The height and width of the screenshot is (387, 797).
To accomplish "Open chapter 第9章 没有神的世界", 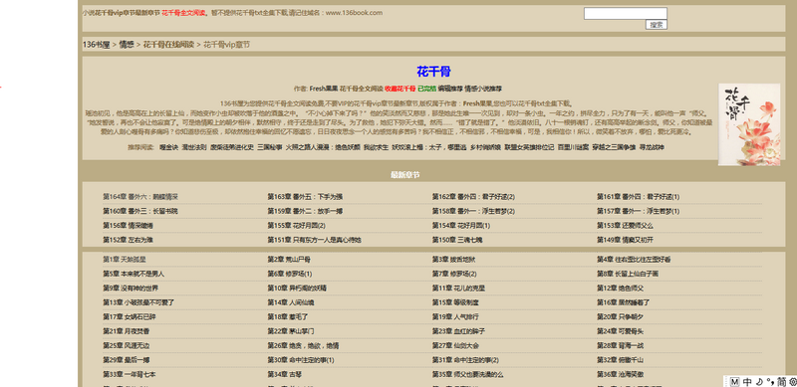I will (x=131, y=288).
